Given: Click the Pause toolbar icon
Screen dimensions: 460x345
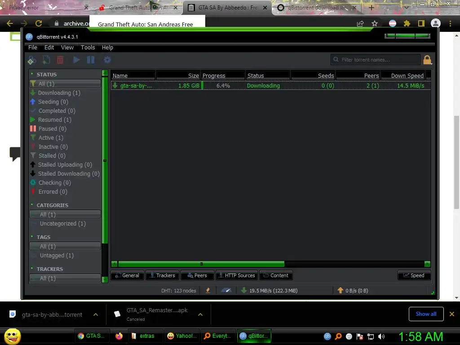Looking at the screenshot, I should point(91,60).
